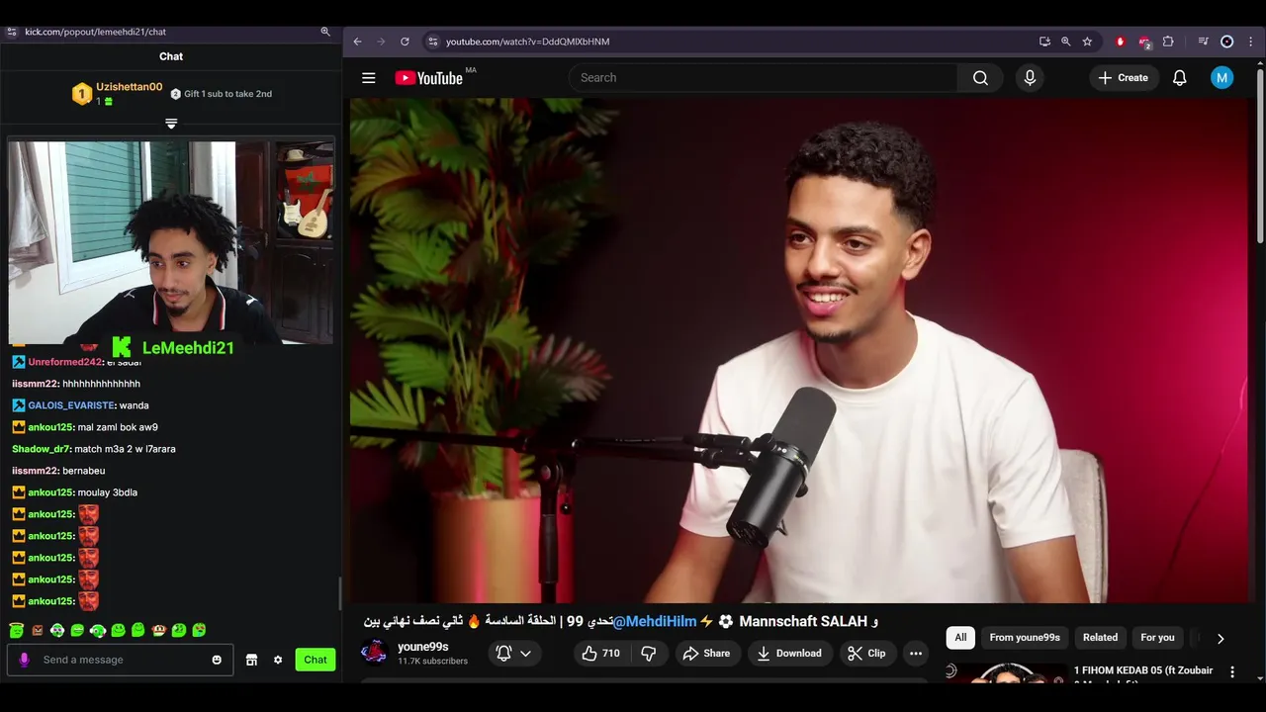This screenshot has width=1266, height=712.
Task: Open options menu for 1 FIHOM KEDAB video
Action: pos(1232,671)
